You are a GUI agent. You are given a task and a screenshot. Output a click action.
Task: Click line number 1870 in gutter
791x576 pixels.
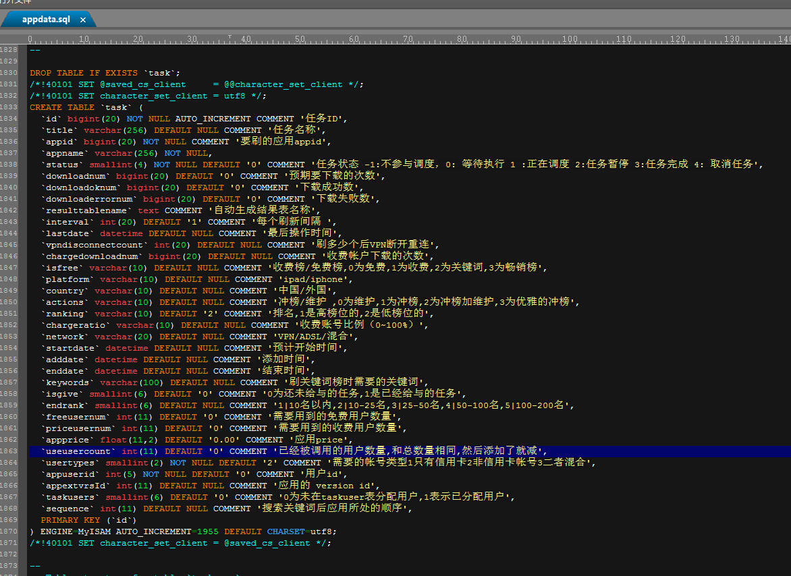9,531
